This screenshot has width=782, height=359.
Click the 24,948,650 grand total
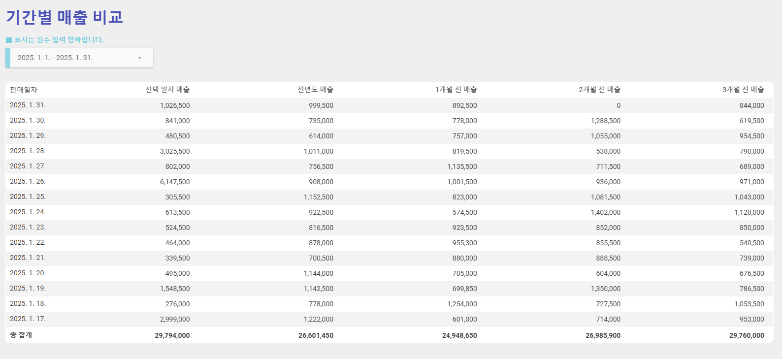(459, 335)
